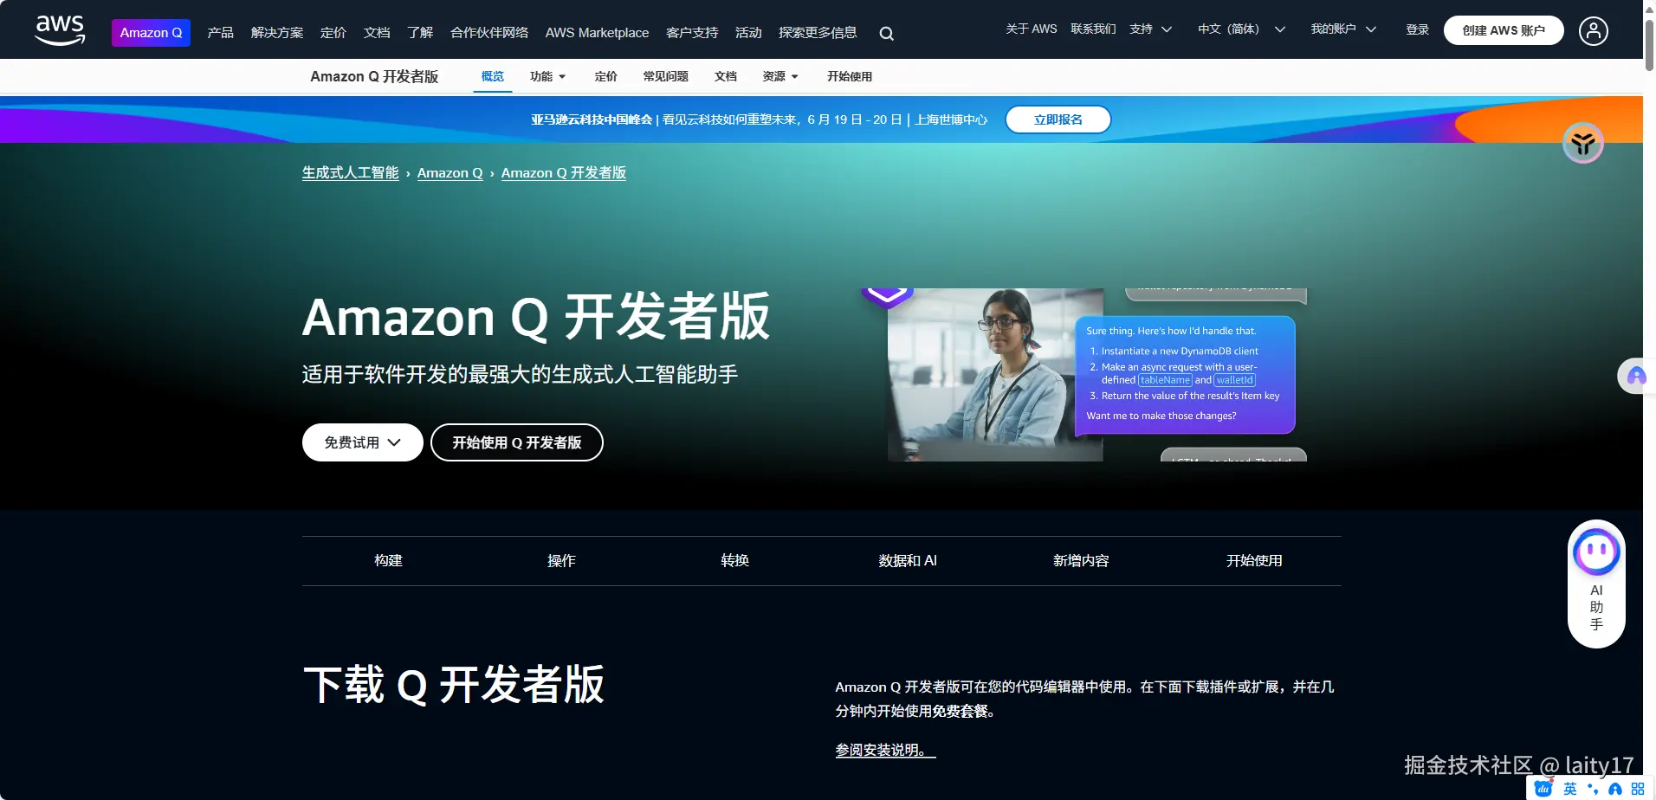This screenshot has width=1656, height=800.
Task: Open the 常见问题 tab
Action: (665, 76)
